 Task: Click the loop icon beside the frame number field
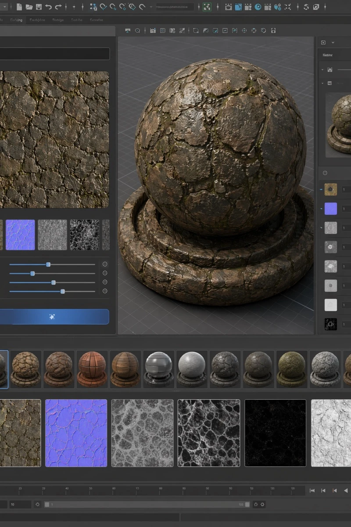[38, 505]
